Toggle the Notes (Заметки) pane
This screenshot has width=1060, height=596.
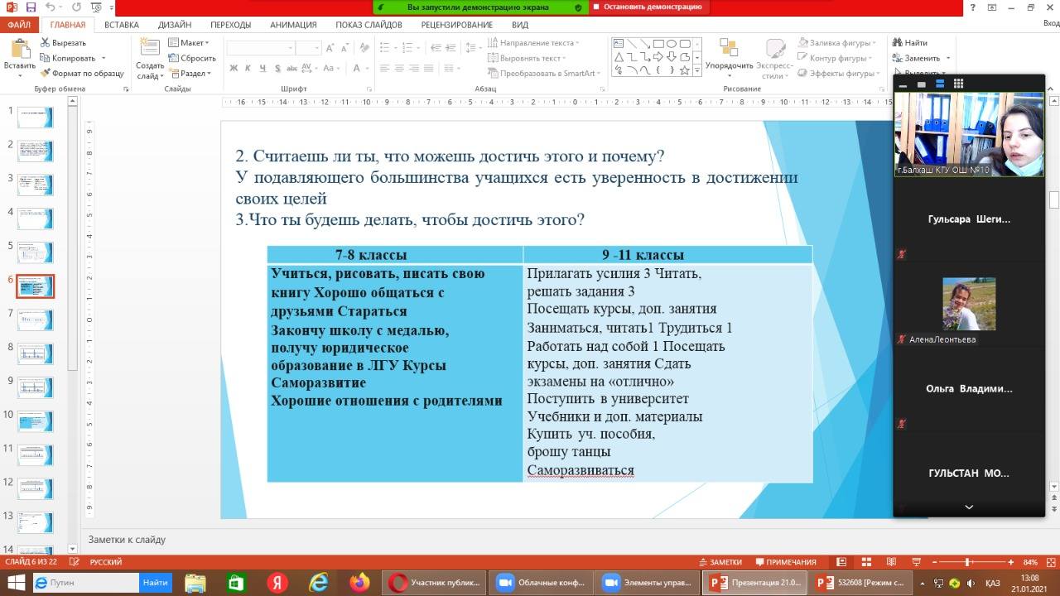[x=720, y=562]
